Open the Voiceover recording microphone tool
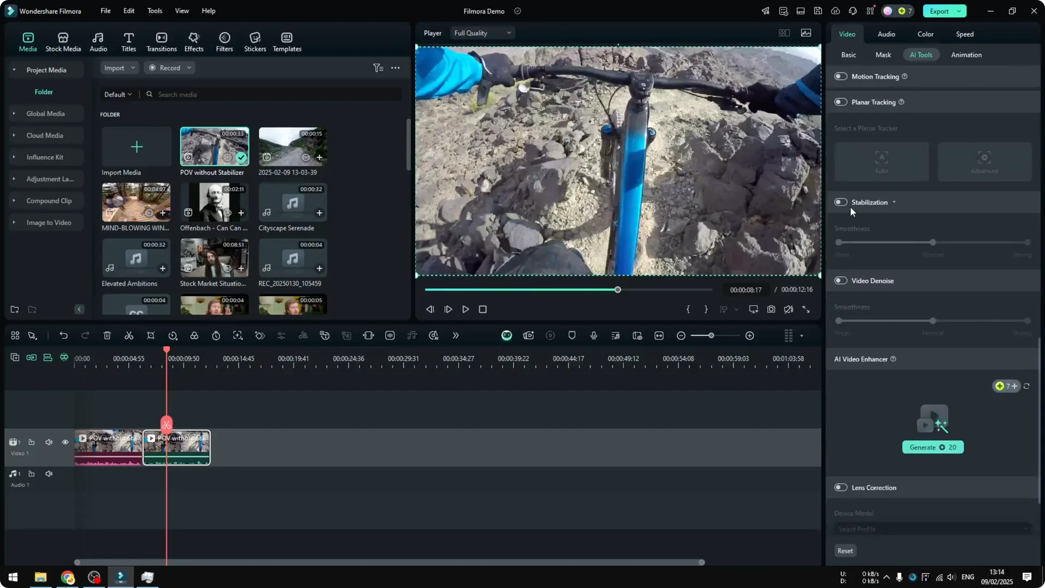 pos(593,335)
